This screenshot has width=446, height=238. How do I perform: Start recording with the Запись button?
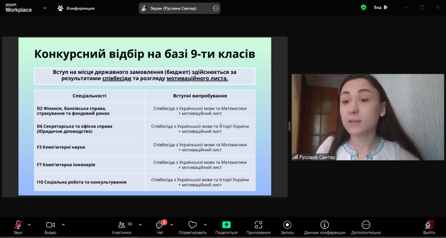pyautogui.click(x=287, y=227)
